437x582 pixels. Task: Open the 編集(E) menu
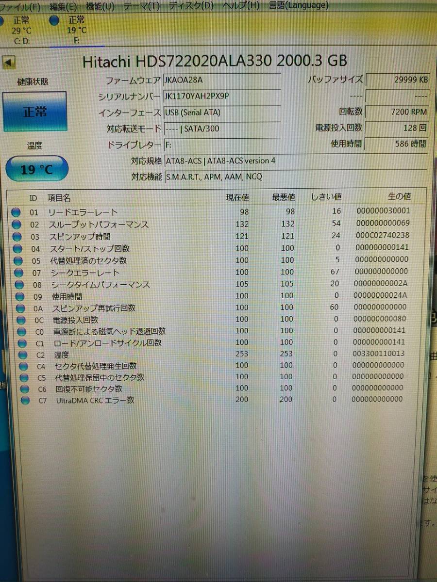point(64,6)
